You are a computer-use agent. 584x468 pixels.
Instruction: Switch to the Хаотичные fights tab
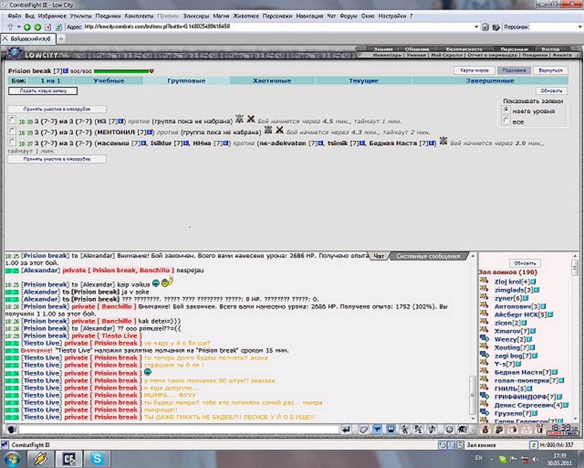[x=272, y=81]
